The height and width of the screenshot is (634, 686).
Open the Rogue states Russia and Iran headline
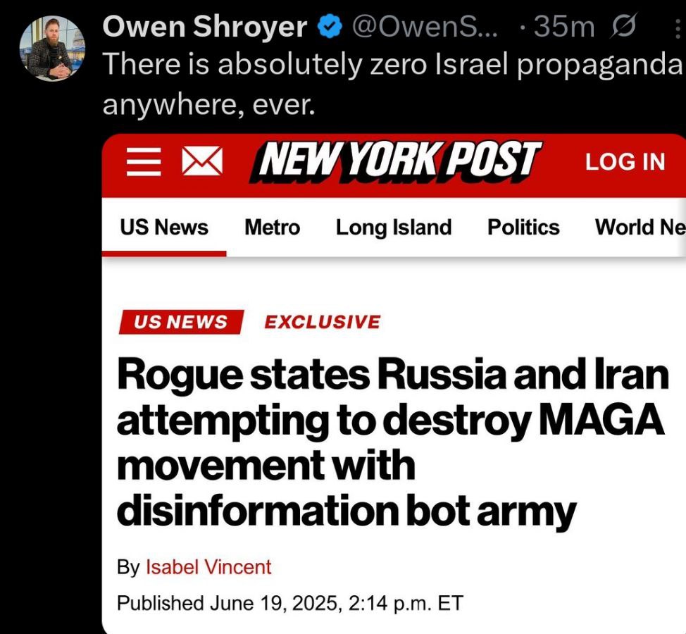coord(392,442)
